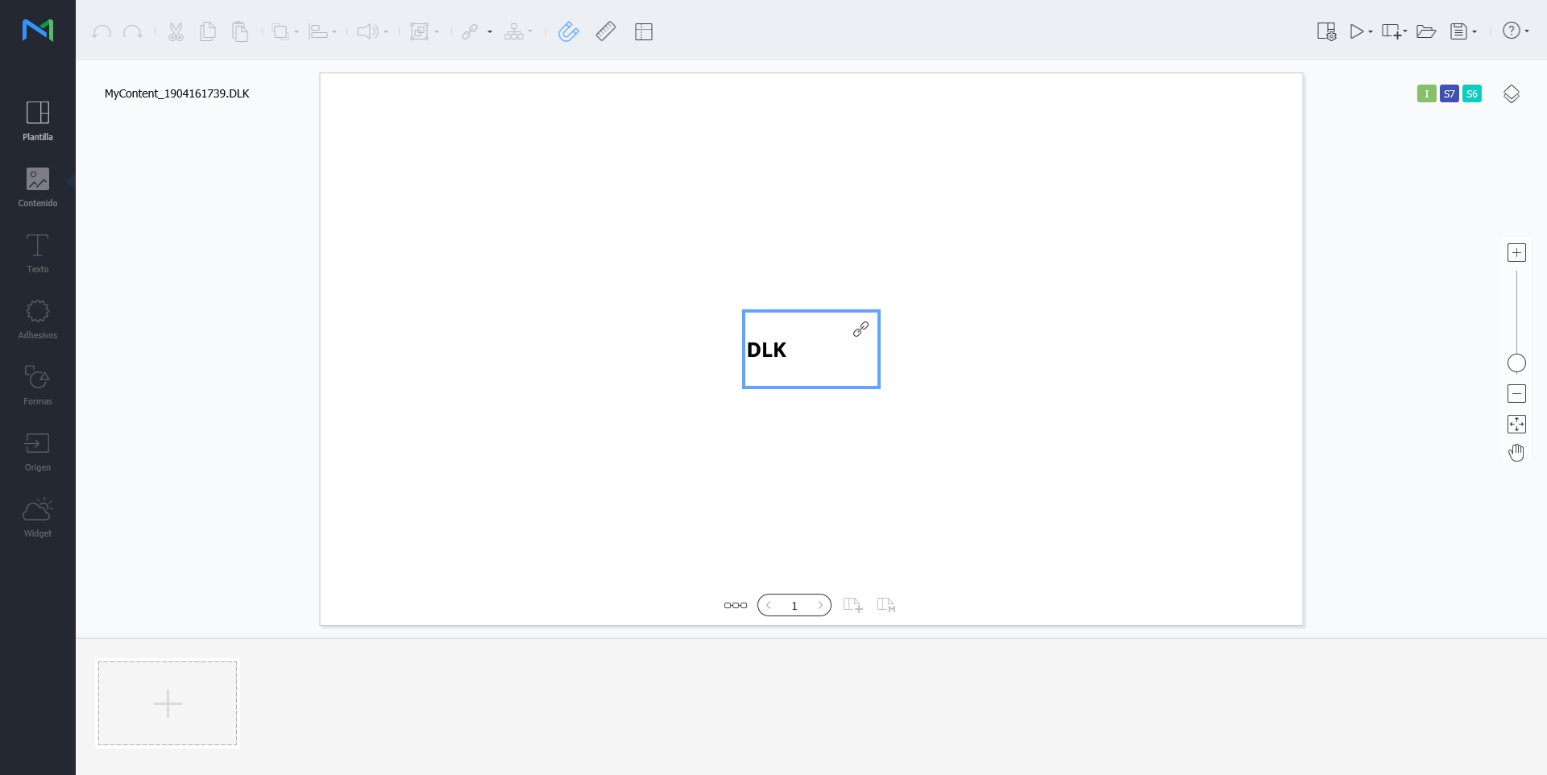The width and height of the screenshot is (1547, 775).
Task: Toggle the grid layout guide icon
Action: (x=643, y=31)
